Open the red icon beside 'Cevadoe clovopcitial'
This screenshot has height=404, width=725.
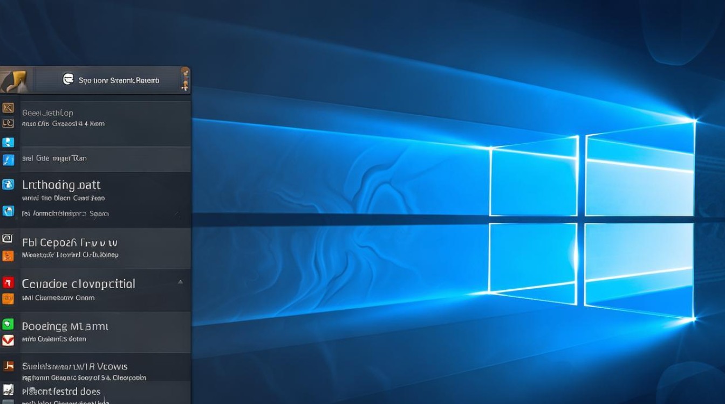8,282
